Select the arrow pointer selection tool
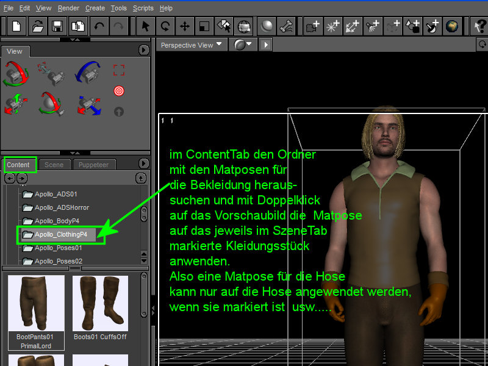The image size is (488, 366). (x=145, y=26)
